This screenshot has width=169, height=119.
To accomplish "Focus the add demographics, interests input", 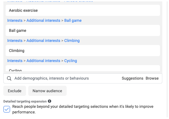I will tap(64, 78).
